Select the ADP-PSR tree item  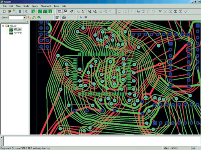click(18, 33)
